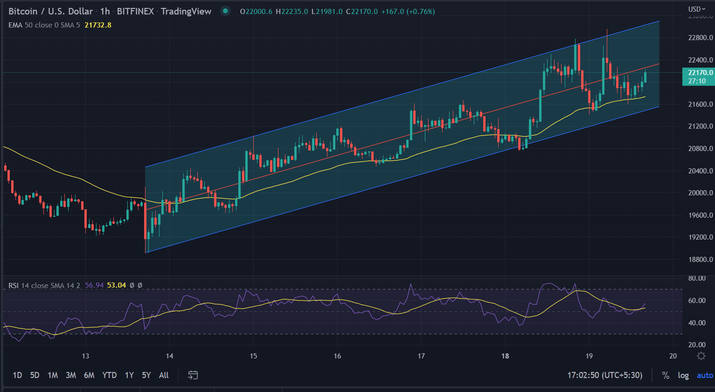Click the Bitcoin / U.S. Dollar title
Image resolution: width=715 pixels, height=392 pixels.
coord(50,11)
